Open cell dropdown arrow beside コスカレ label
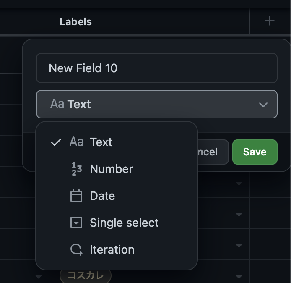 click(239, 277)
